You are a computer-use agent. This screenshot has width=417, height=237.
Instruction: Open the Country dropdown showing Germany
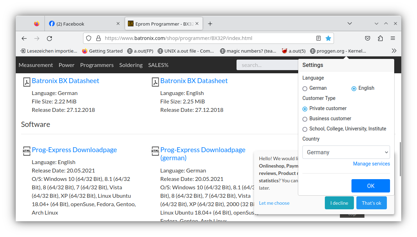(346, 152)
